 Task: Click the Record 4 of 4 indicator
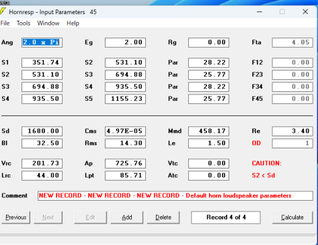tap(226, 217)
